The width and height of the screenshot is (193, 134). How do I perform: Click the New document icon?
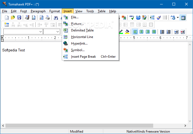click(x=7, y=18)
